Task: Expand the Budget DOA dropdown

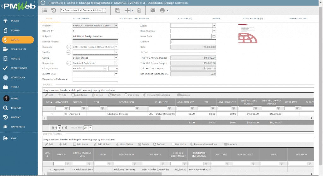Action: (116, 74)
